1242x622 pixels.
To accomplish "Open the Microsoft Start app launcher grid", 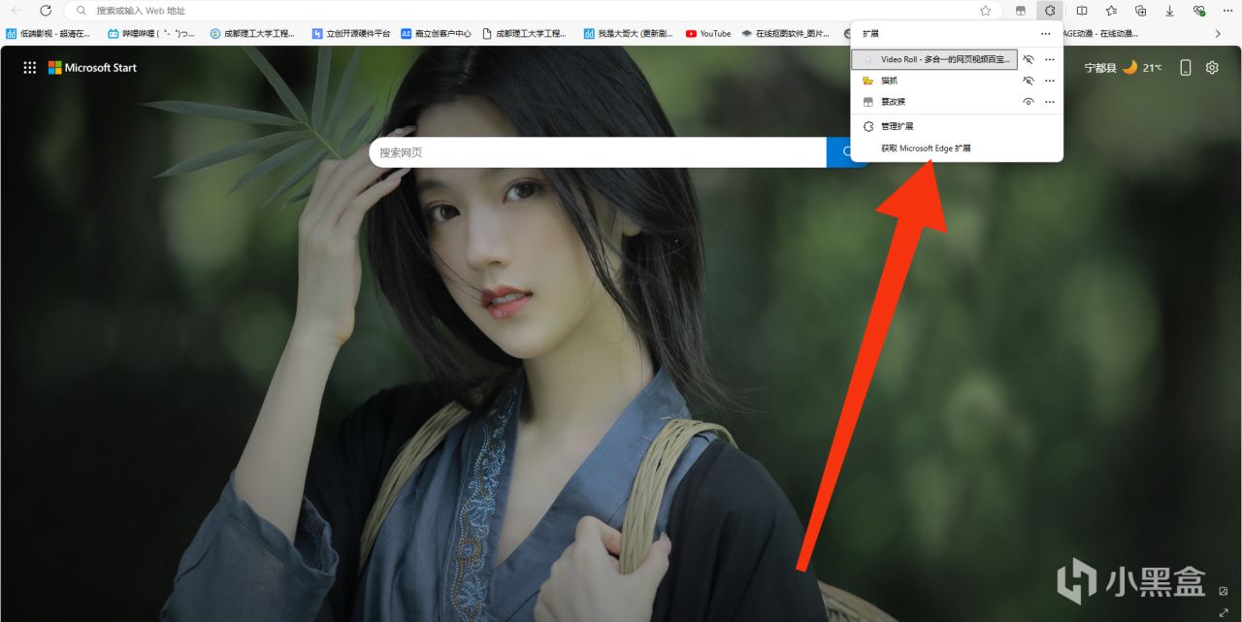I will 30,68.
